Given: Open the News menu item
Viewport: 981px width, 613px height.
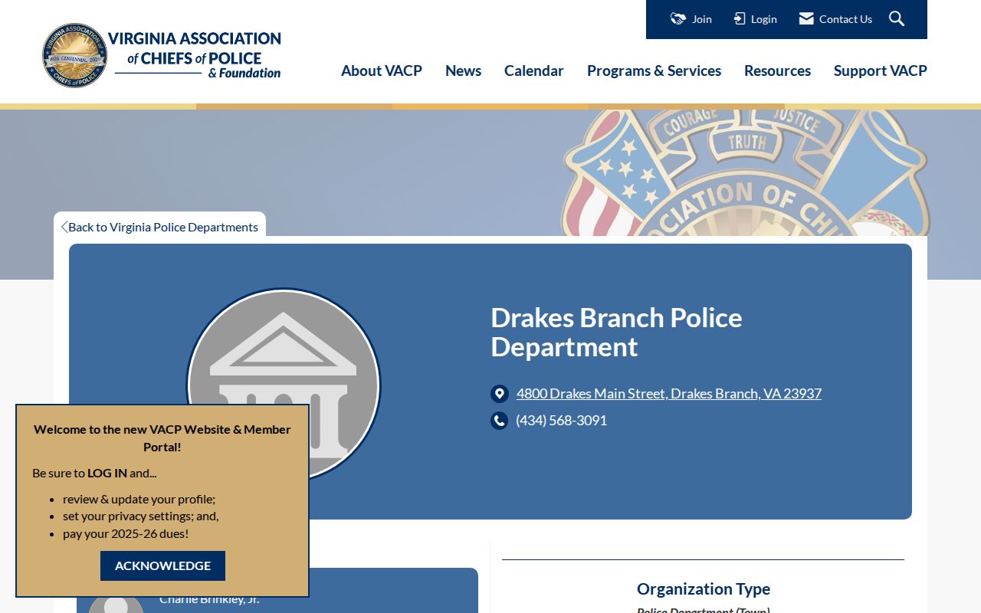Looking at the screenshot, I should [463, 70].
